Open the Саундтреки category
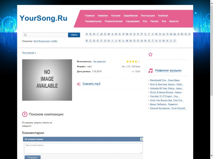 coord(133,21)
